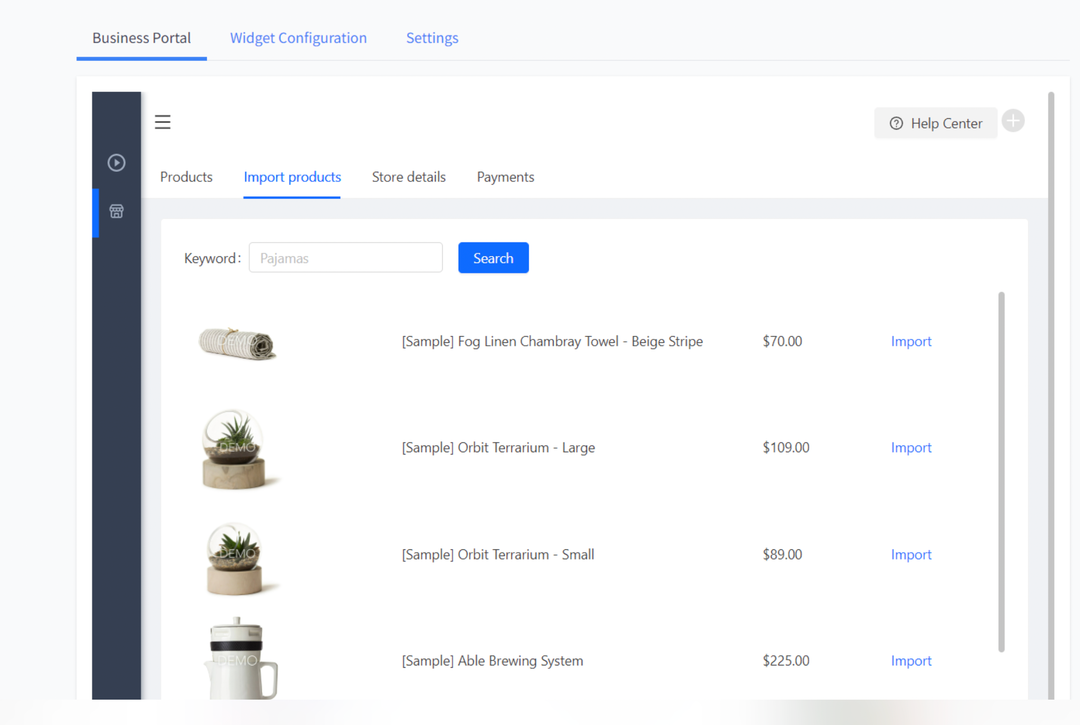Import the Able Brewing System product

pos(911,661)
